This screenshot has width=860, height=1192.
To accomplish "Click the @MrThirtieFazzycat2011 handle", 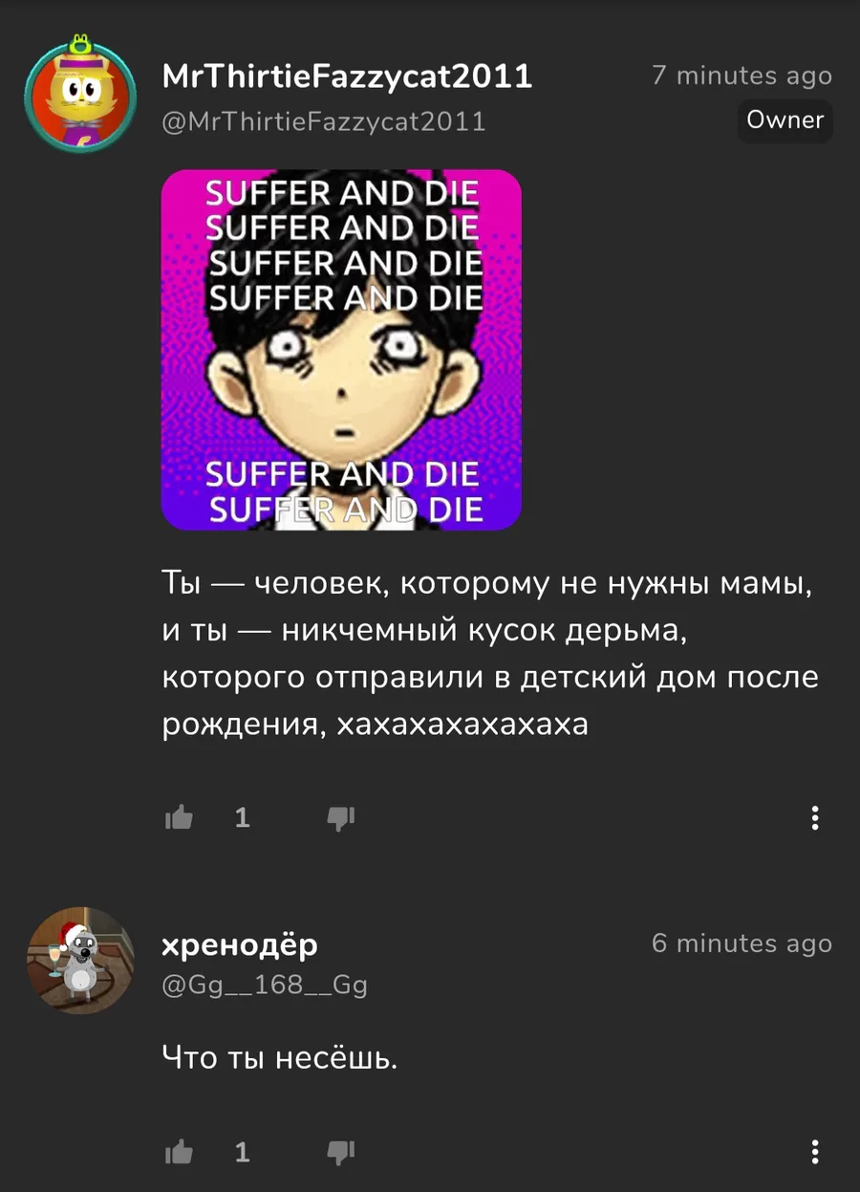I will tap(324, 121).
